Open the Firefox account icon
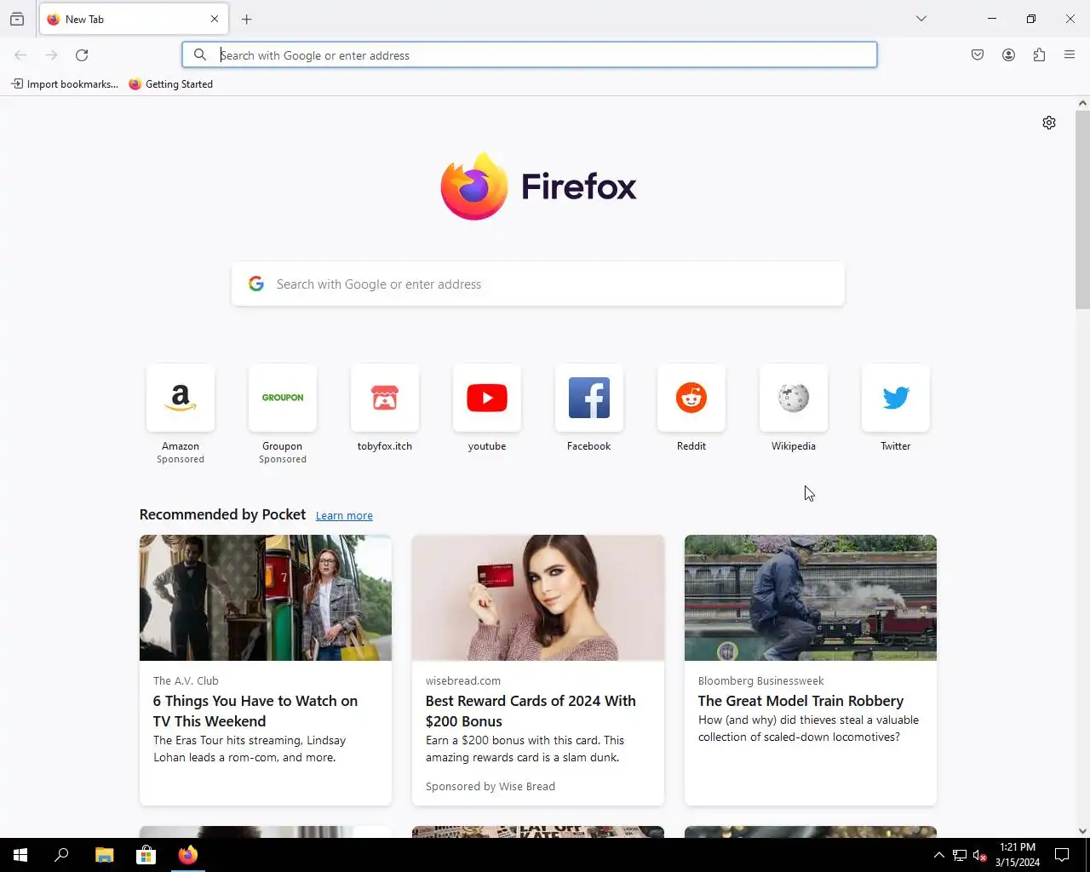The width and height of the screenshot is (1090, 872). click(1008, 55)
